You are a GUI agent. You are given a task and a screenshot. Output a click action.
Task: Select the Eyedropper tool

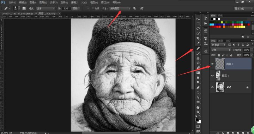click(198, 43)
